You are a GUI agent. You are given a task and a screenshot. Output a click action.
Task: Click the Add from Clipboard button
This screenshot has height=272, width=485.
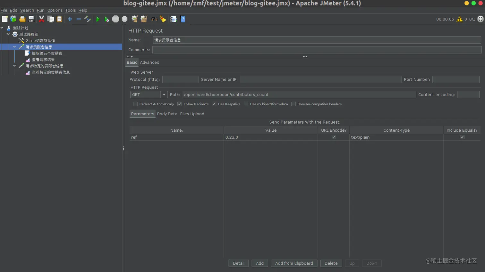click(x=294, y=263)
